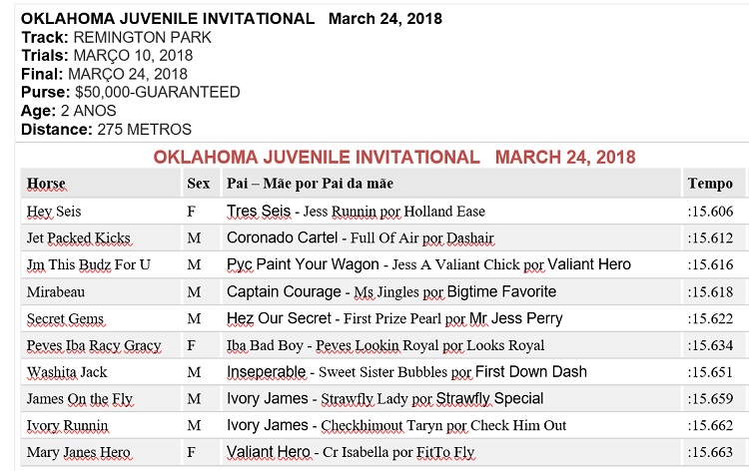Click the Track: REMINGTON PARK line
The width and height of the screenshot is (749, 471).
click(116, 37)
